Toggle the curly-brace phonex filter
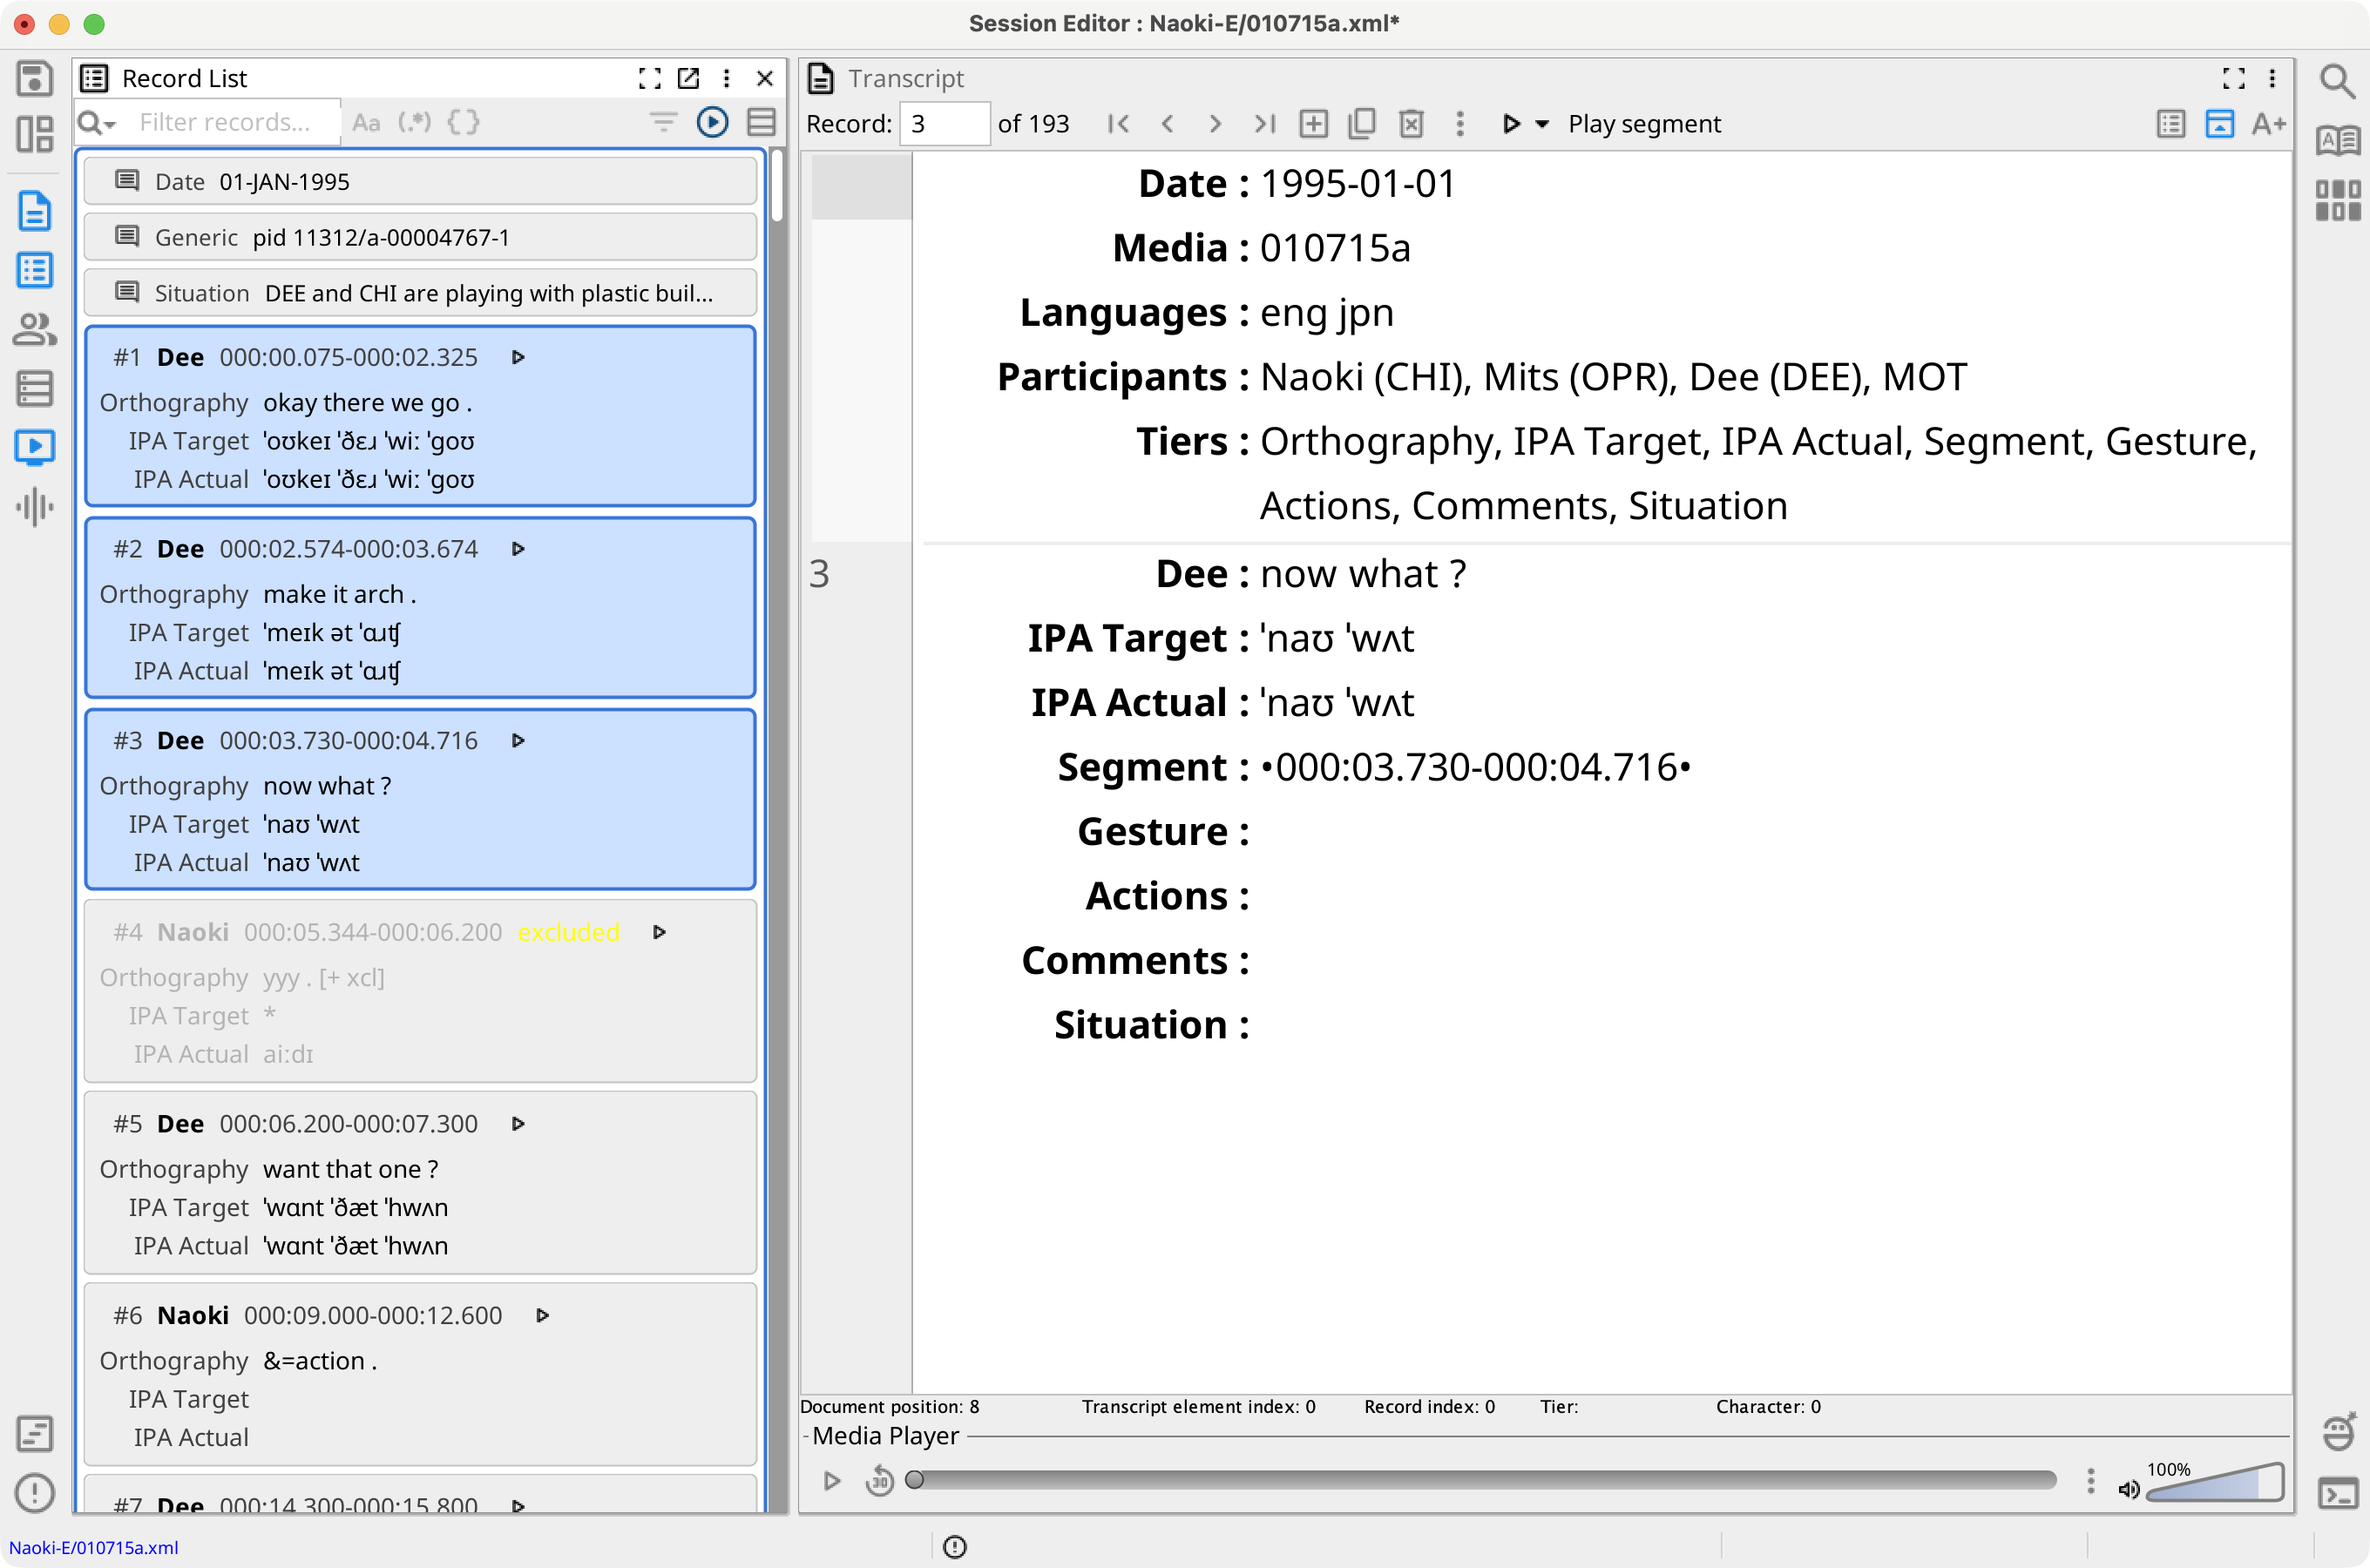 coord(463,122)
